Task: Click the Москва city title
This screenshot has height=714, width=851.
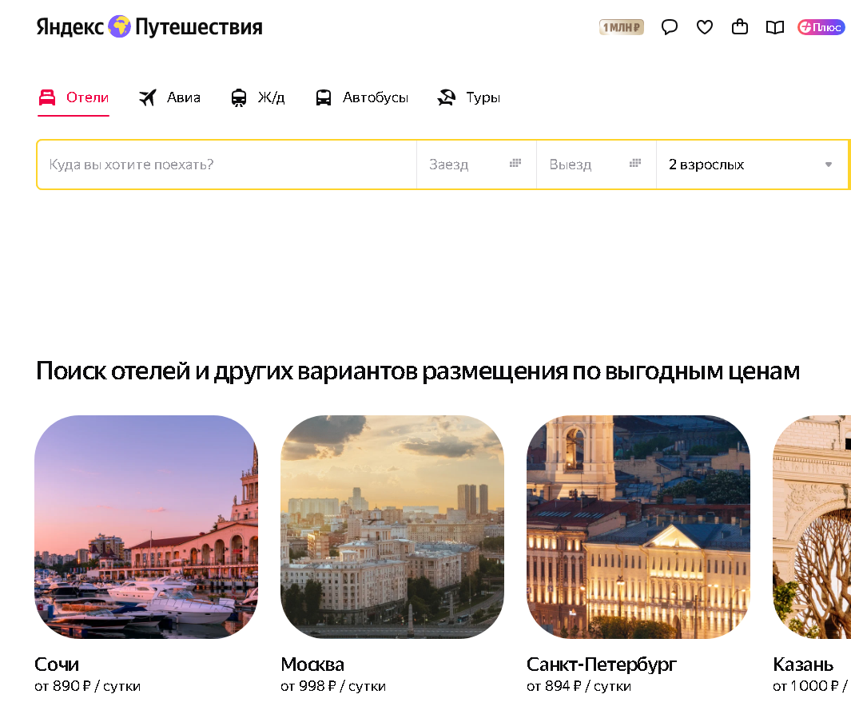Action: (x=312, y=664)
